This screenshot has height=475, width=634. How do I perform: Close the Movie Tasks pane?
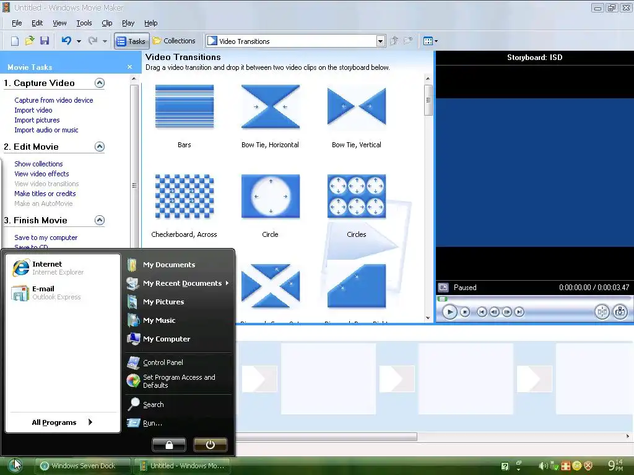tap(129, 67)
